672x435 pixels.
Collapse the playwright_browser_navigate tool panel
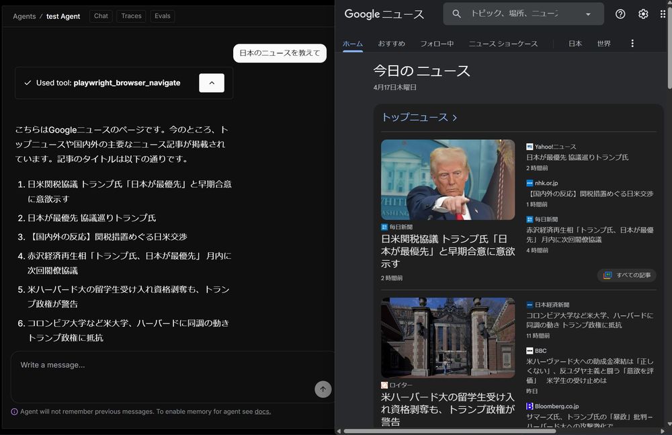[x=212, y=83]
